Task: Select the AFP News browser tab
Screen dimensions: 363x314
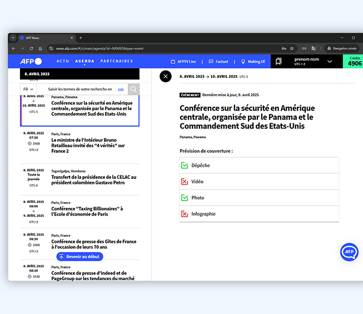Action: coord(46,38)
